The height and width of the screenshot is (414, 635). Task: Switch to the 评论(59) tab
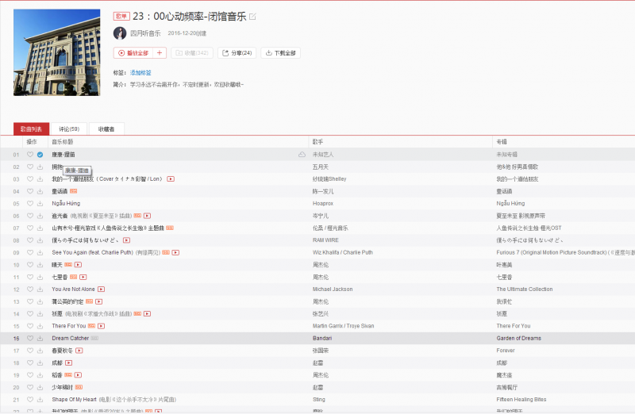pos(69,128)
